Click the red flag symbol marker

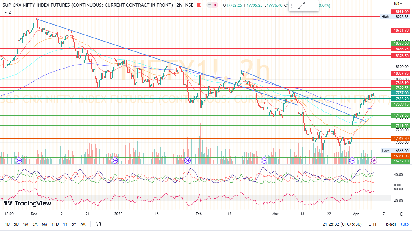pos(198,5)
